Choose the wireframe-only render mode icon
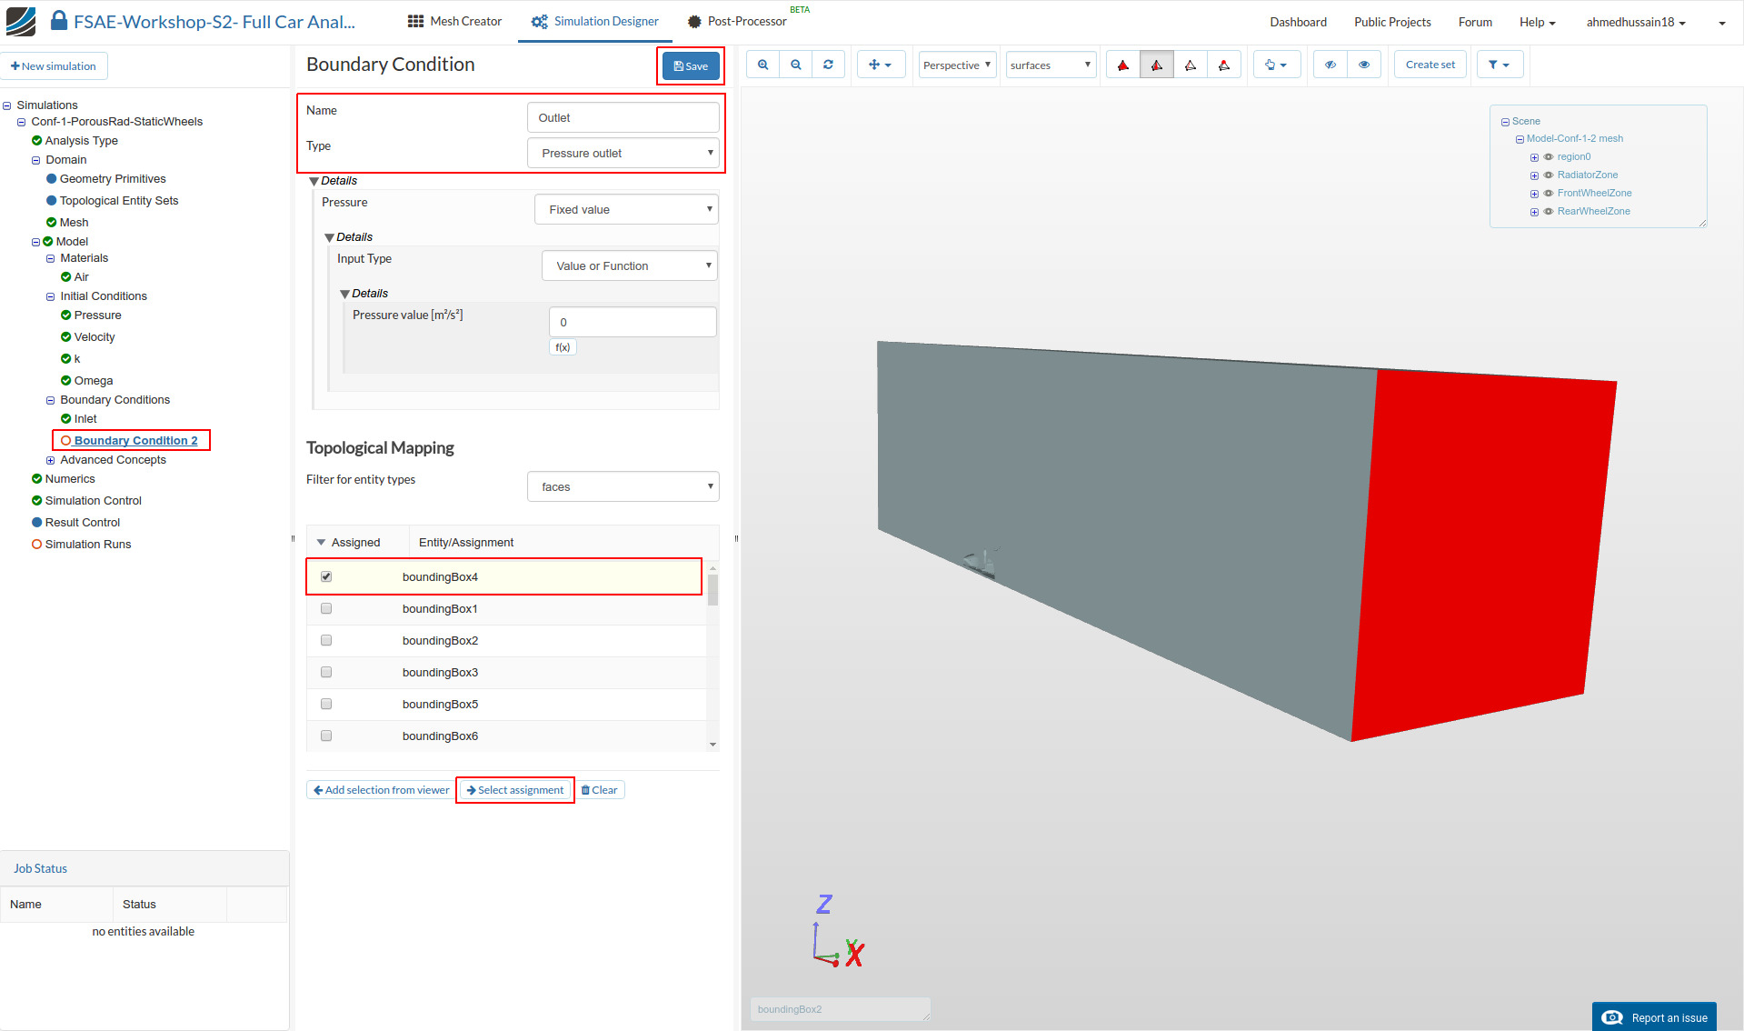The image size is (1744, 1031). [1190, 65]
